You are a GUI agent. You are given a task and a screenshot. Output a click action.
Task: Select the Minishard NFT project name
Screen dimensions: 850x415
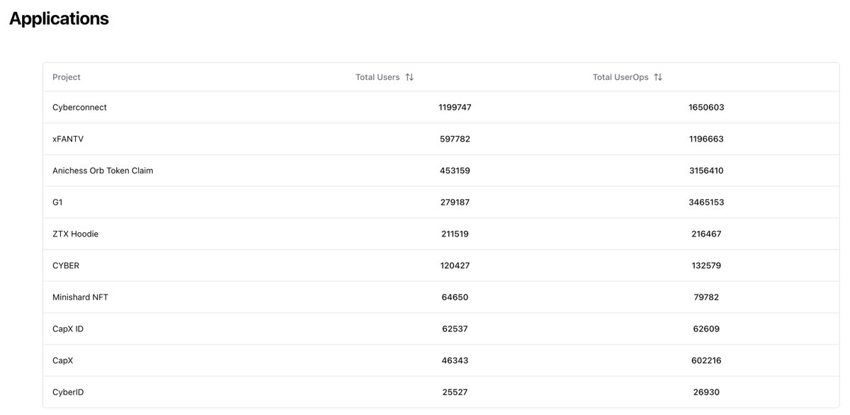pyautogui.click(x=80, y=297)
